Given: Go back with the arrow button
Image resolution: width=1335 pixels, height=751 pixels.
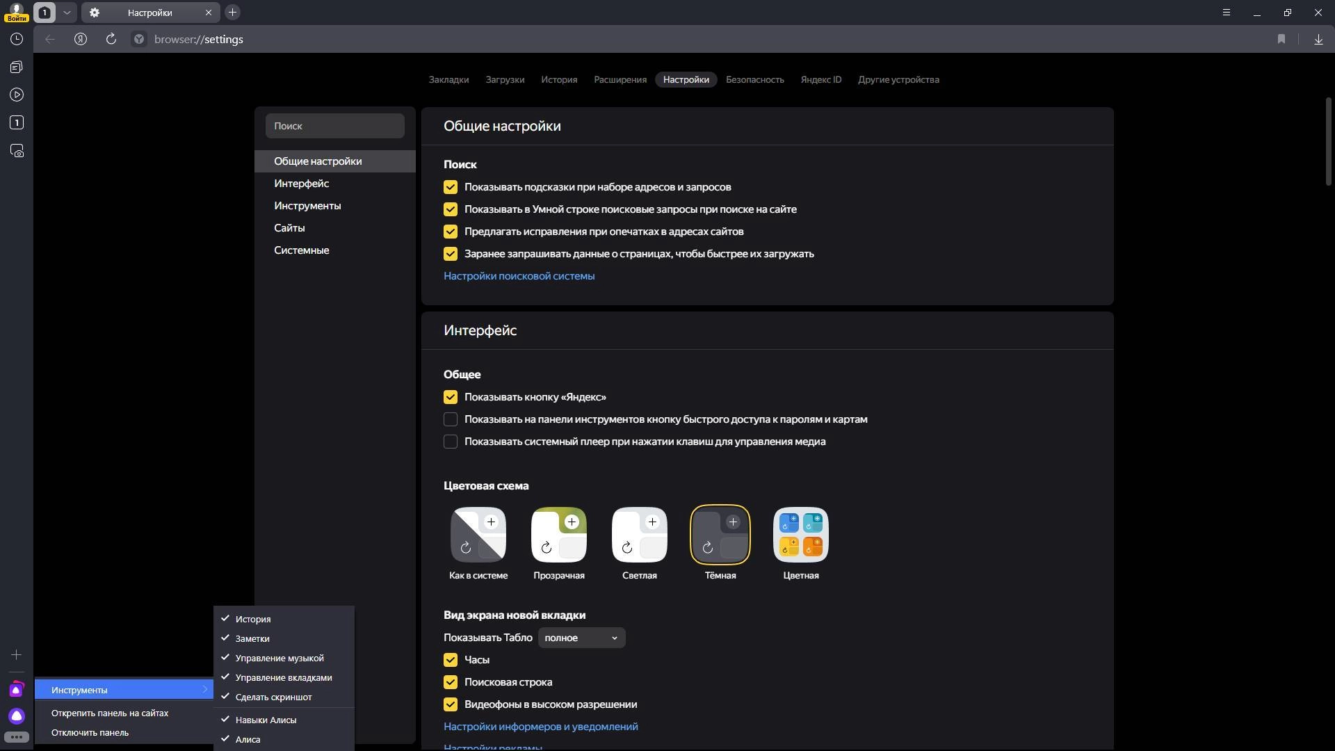Looking at the screenshot, I should click(x=50, y=40).
